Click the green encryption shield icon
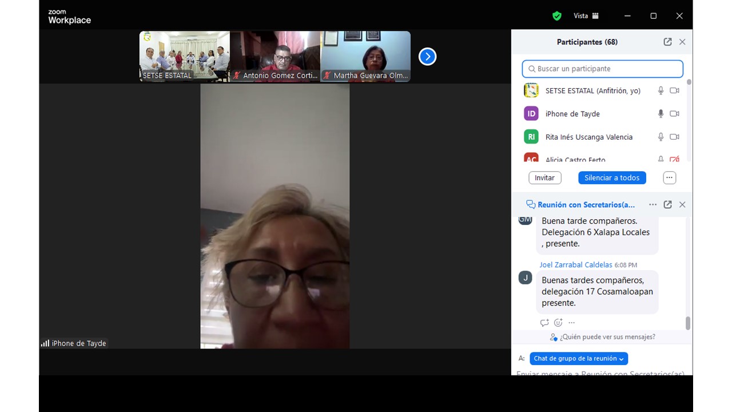The height and width of the screenshot is (412, 732). [x=556, y=16]
